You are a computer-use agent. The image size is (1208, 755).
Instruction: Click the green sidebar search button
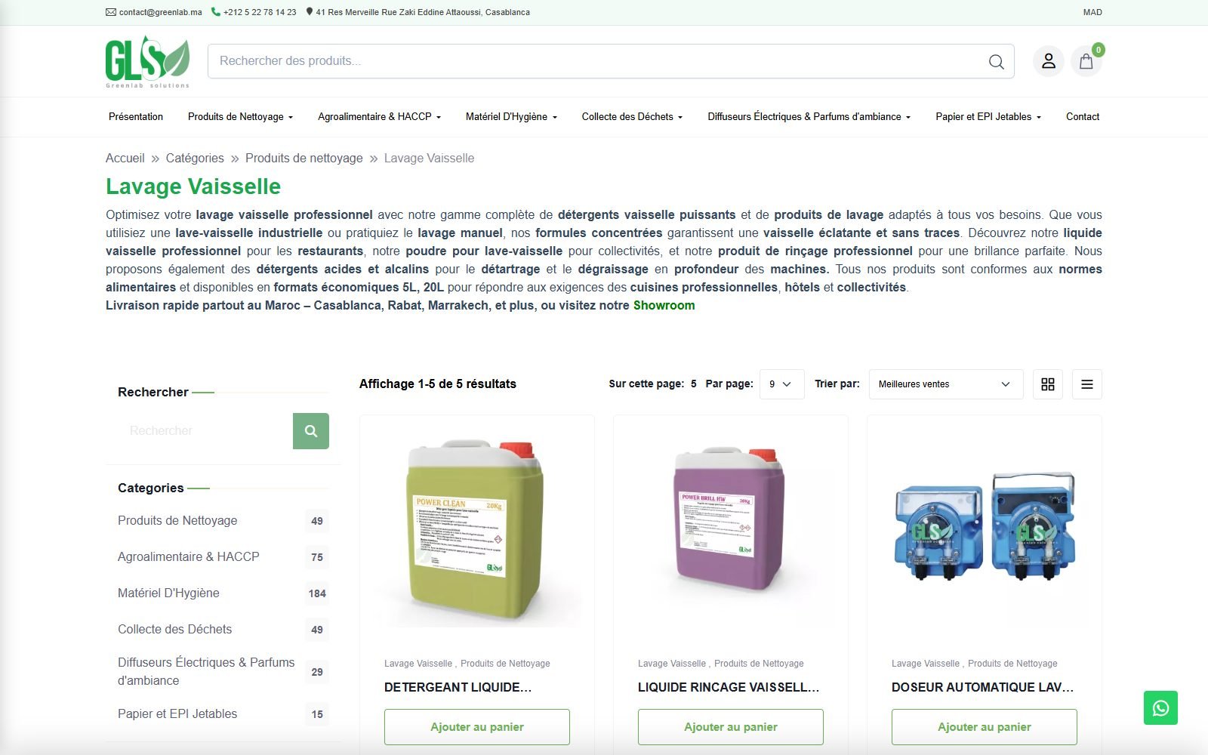pyautogui.click(x=311, y=431)
